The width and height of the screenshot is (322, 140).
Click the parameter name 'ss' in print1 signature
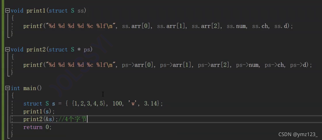(81, 11)
